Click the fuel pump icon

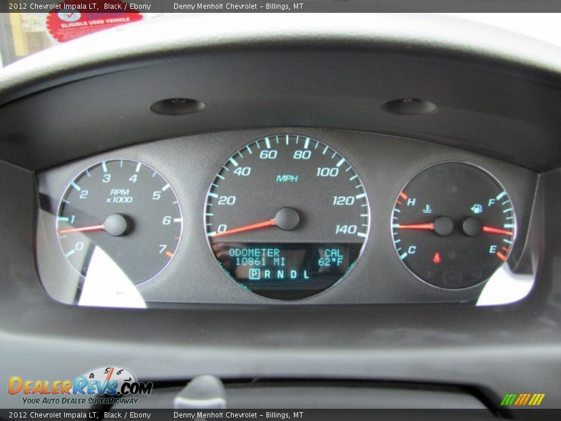(x=477, y=208)
